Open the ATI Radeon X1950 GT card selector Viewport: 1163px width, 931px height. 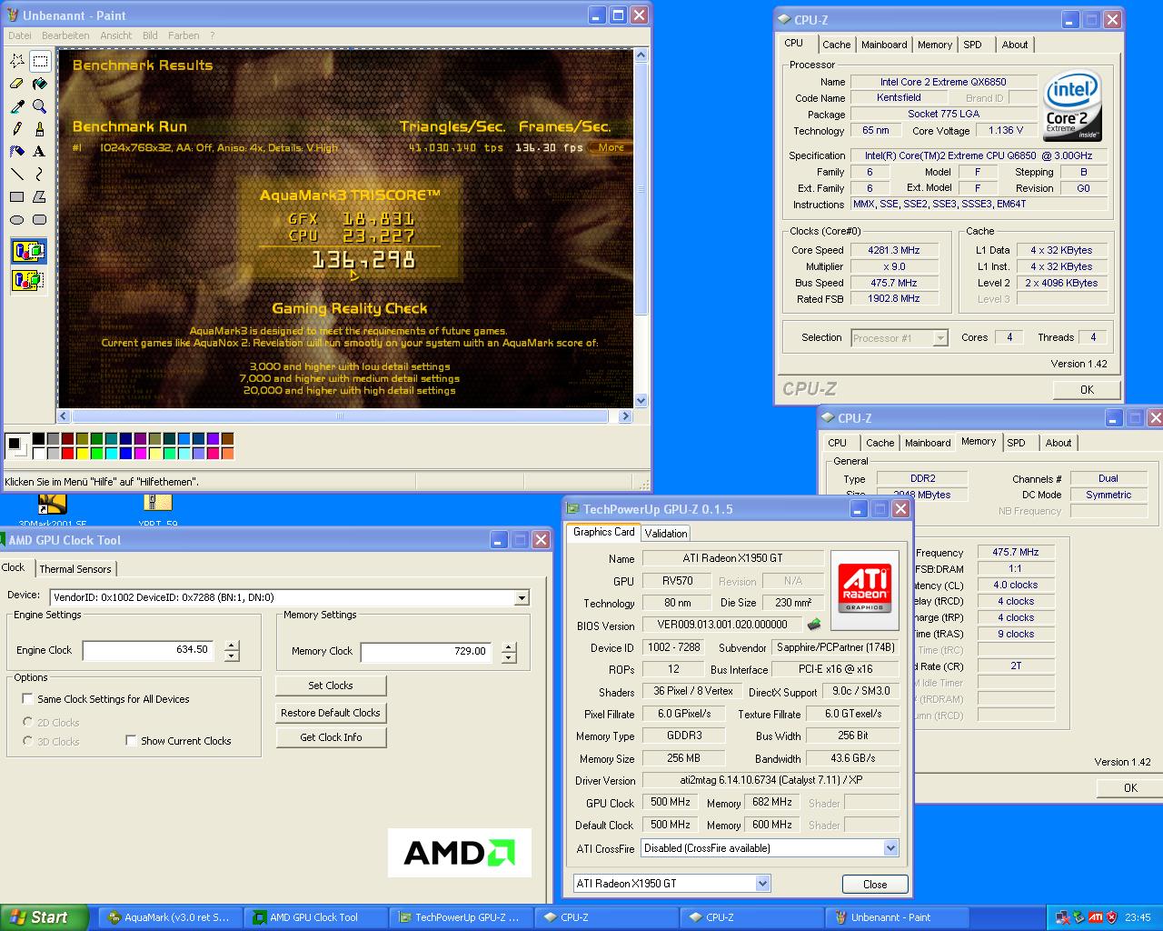tap(762, 884)
